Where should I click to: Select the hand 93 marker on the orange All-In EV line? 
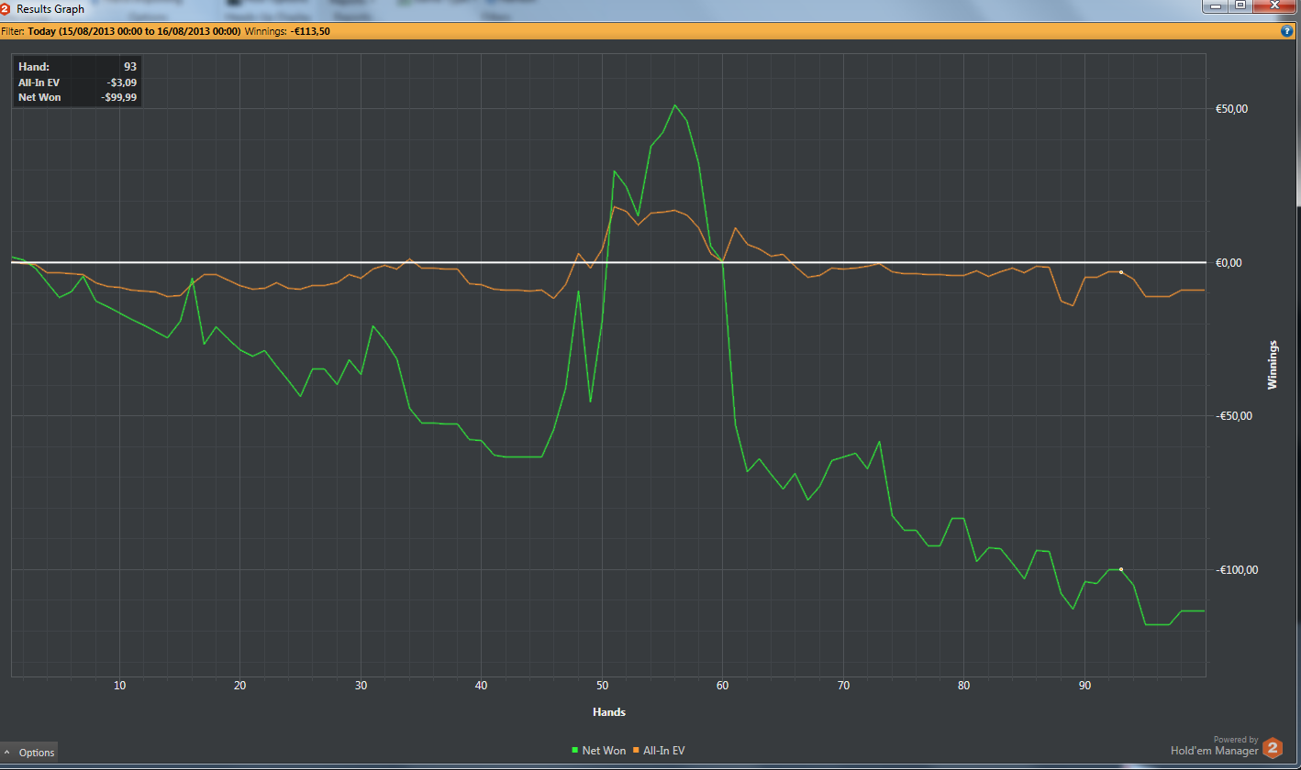pos(1121,272)
